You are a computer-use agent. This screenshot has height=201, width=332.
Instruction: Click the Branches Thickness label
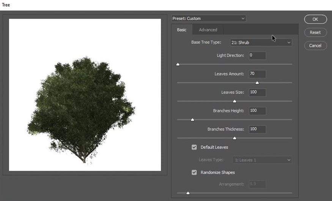tap(226, 129)
